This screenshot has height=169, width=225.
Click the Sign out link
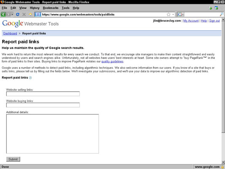(214, 21)
